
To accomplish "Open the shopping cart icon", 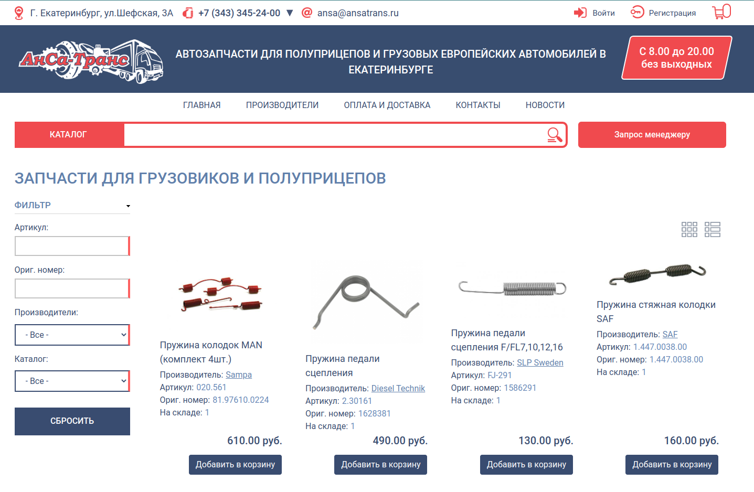I will pos(721,12).
